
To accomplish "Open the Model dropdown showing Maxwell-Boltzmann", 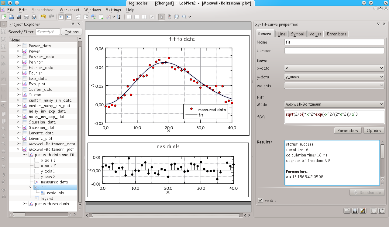I will pos(334,104).
